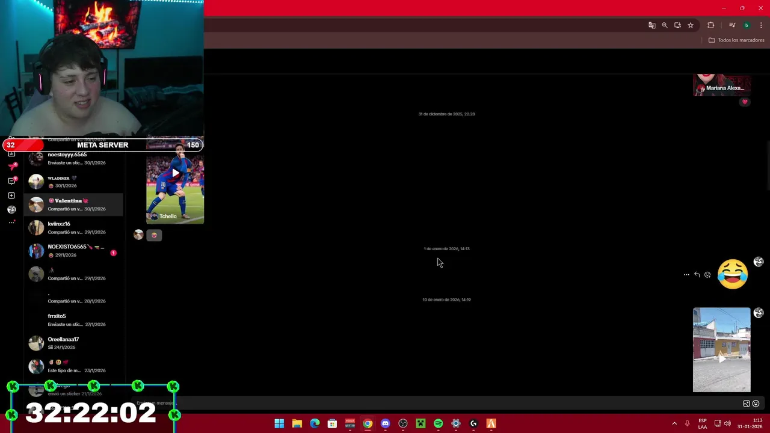Image resolution: width=770 pixels, height=433 pixels.
Task: Open OBS Studio from the taskbar
Action: pos(403,423)
